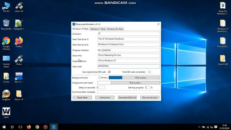231x130 pixels.
Task: Open the Action Center notifications icon
Action: click(216, 127)
